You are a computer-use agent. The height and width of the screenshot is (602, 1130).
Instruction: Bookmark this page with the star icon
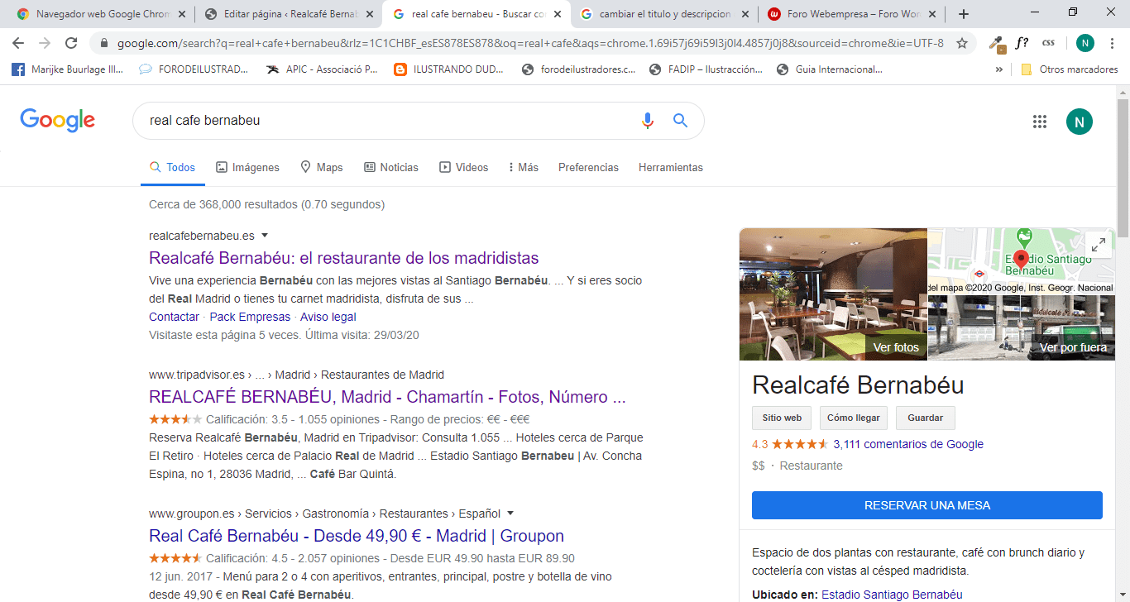(x=962, y=43)
